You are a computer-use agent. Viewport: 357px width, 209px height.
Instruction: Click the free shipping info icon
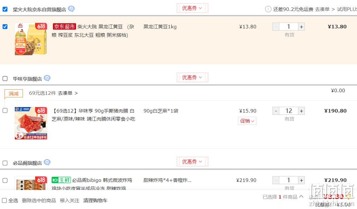pos(268,9)
